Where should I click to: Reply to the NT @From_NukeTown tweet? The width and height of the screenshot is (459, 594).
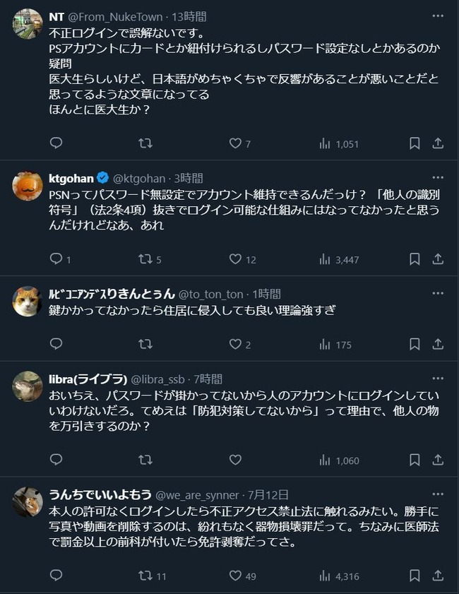pos(56,143)
